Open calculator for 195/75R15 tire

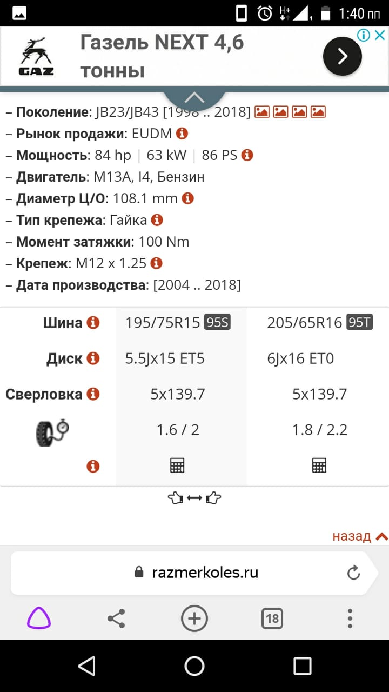pyautogui.click(x=177, y=465)
